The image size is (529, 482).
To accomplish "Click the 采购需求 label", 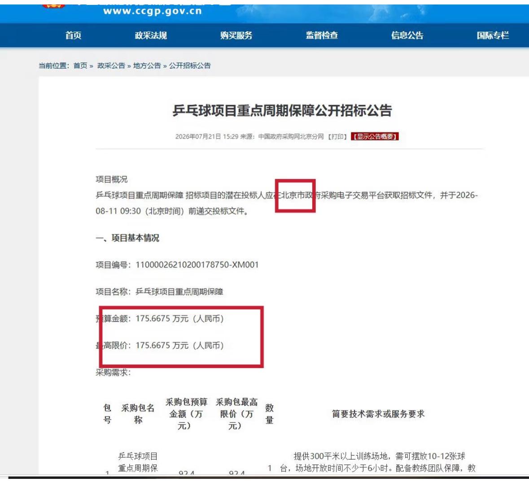I will coord(113,373).
